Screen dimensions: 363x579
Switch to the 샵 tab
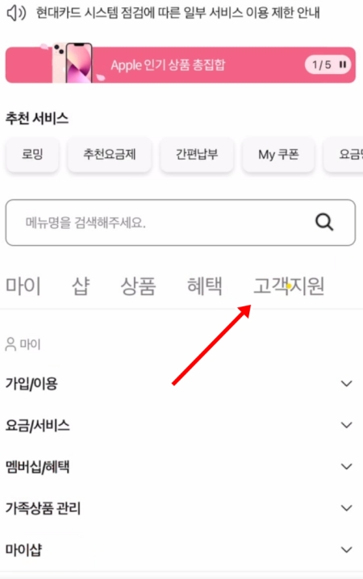(x=81, y=286)
